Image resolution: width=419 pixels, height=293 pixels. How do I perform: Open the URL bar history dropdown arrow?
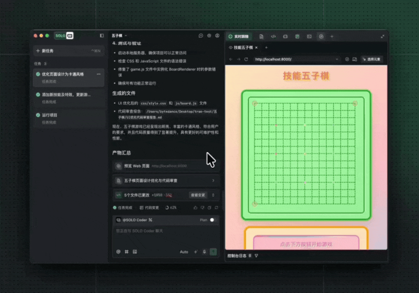[338, 59]
